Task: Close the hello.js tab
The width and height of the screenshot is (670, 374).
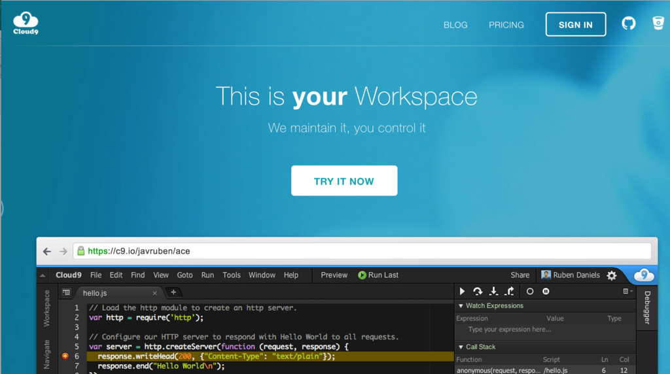Action: (154, 294)
